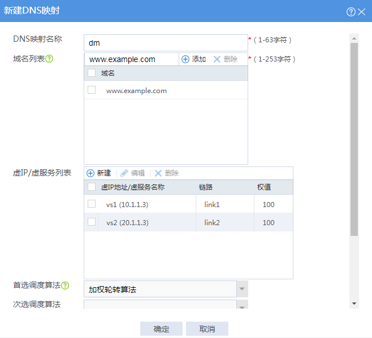Click help icon next to 域名列表
Image resolution: width=372 pixels, height=338 pixels.
[49, 59]
